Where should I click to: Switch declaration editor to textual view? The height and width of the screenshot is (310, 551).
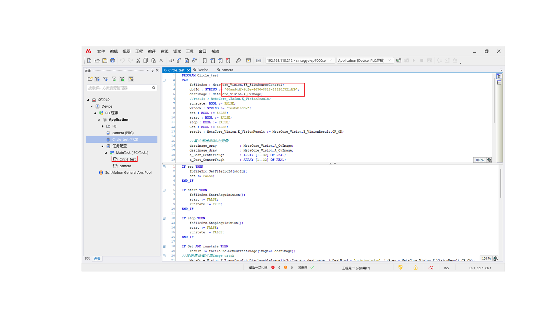[x=499, y=76]
